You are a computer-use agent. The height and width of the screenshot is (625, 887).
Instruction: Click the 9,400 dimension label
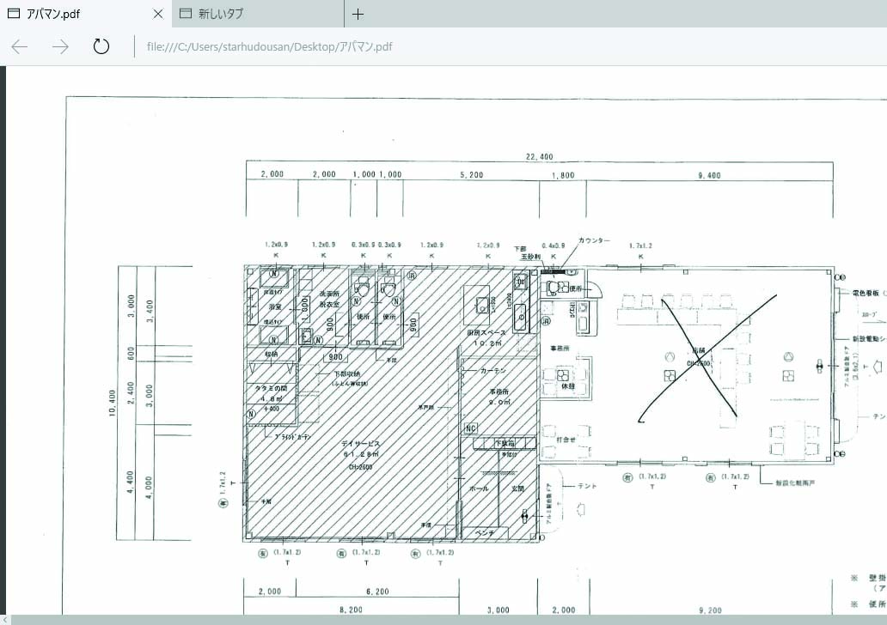pos(709,175)
